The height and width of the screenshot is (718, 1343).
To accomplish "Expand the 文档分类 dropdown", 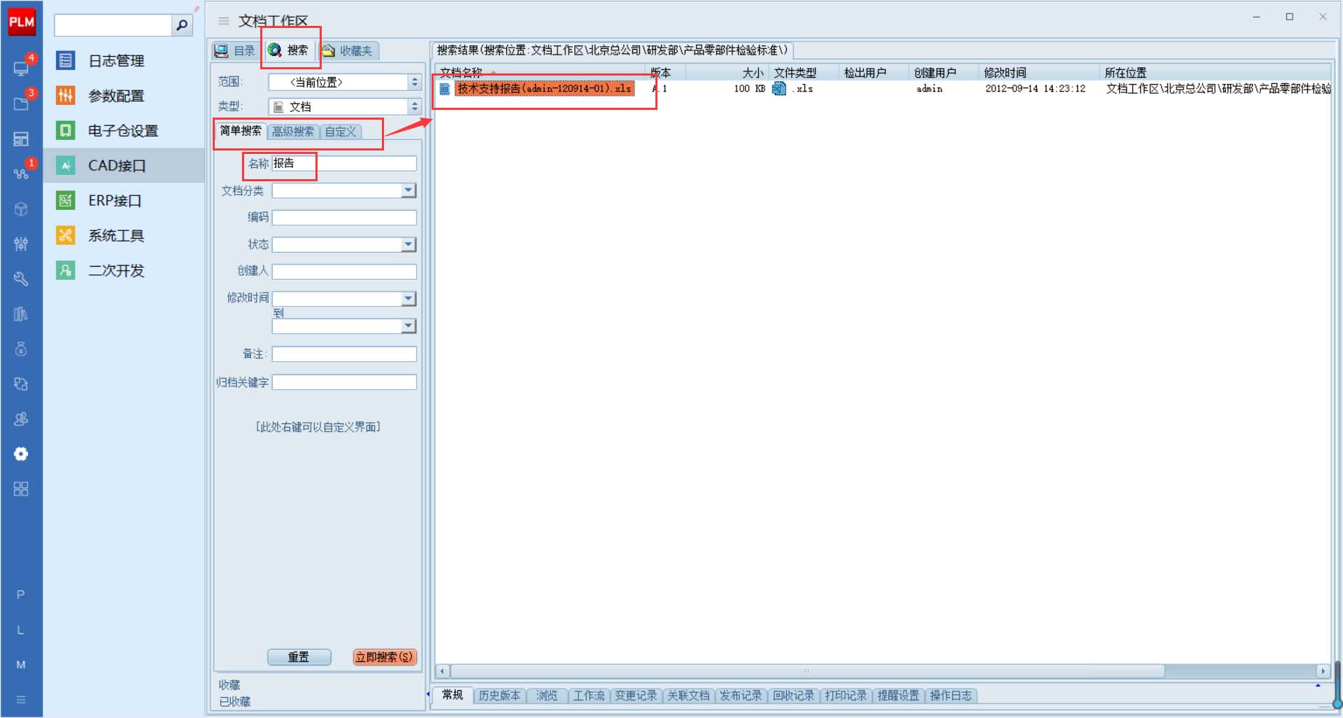I will point(408,190).
